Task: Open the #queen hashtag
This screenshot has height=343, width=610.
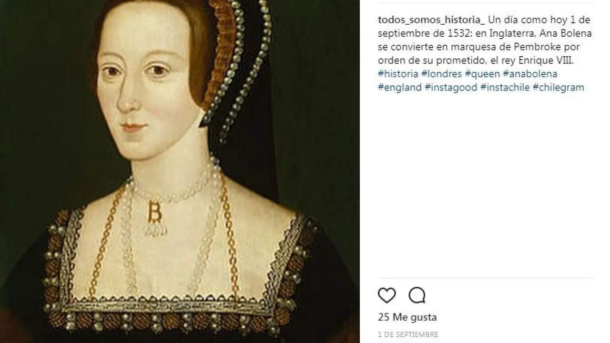Action: coord(482,74)
